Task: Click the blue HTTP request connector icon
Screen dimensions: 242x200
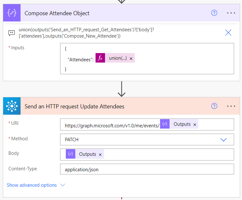Action: tap(12, 106)
